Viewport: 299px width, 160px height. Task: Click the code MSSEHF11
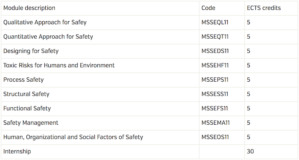pyautogui.click(x=215, y=66)
